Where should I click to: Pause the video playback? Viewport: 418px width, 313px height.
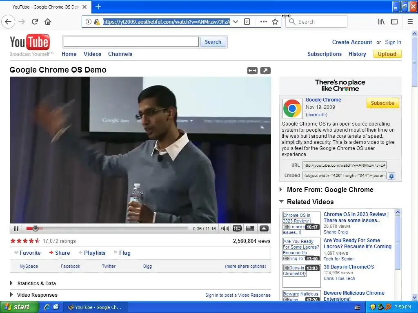coord(16,228)
